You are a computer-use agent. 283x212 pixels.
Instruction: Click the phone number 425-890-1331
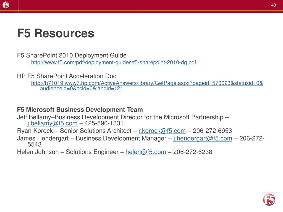(104, 123)
